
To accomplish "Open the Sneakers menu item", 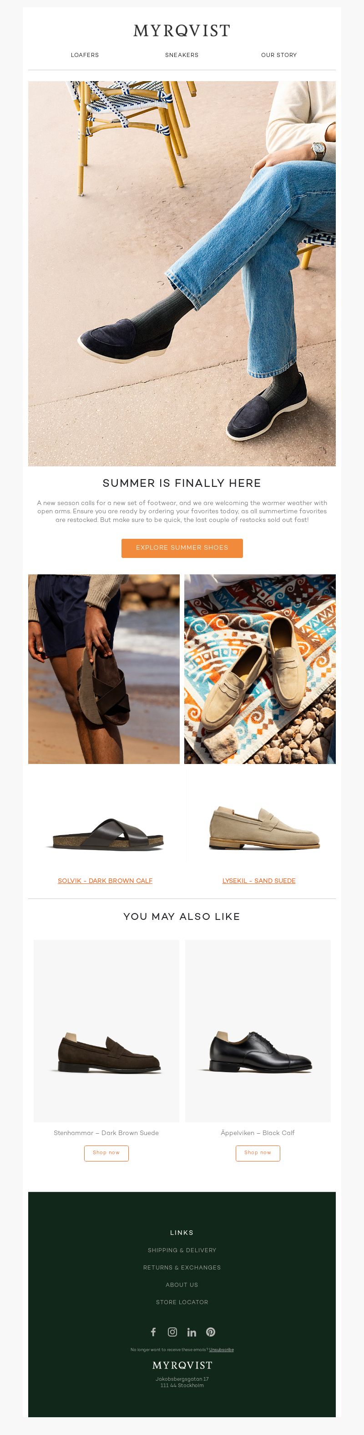I will point(182,55).
